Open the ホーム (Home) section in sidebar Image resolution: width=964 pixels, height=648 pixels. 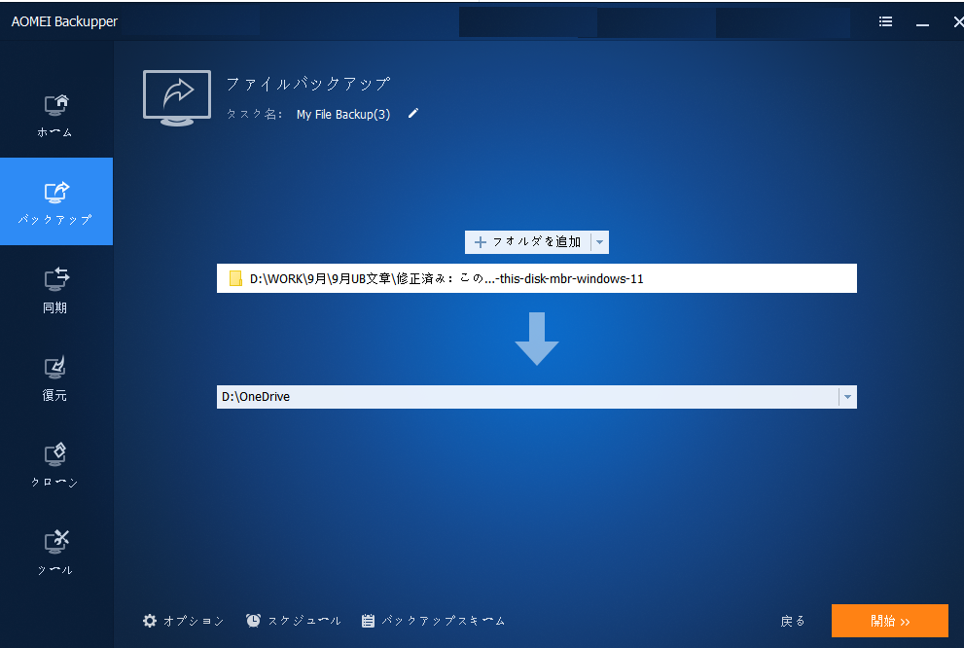tap(56, 116)
